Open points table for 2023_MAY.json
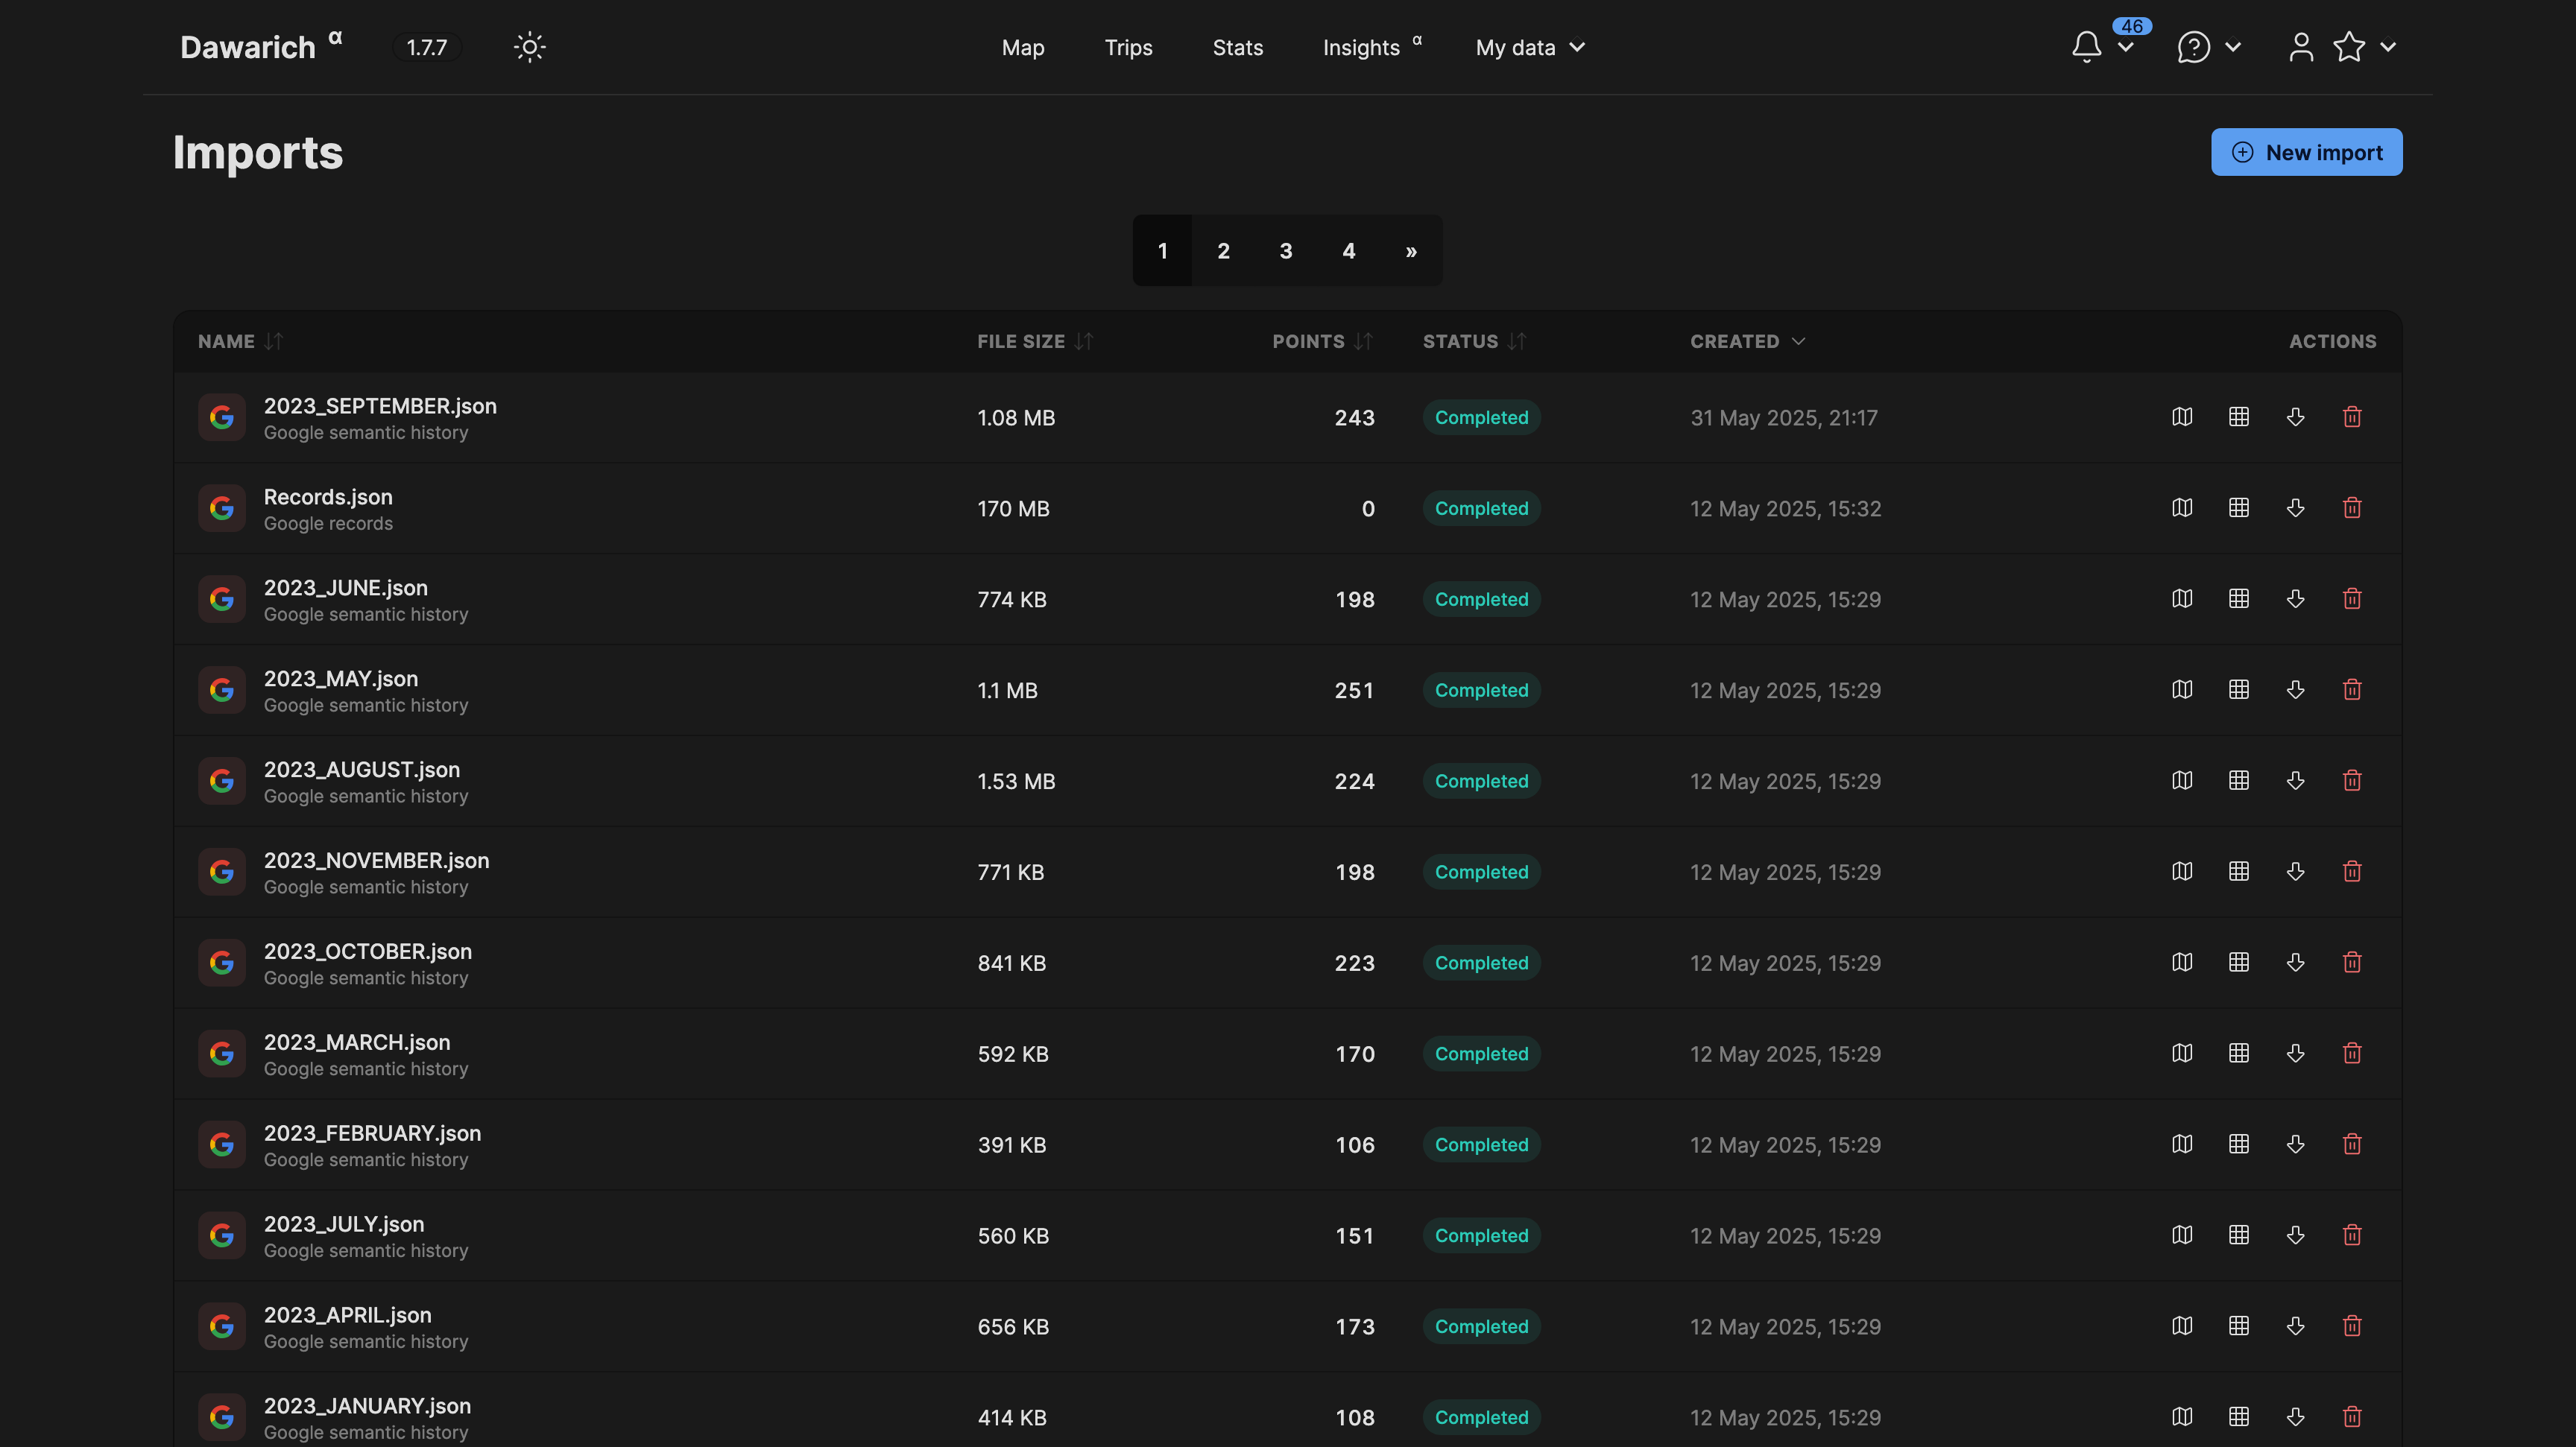The height and width of the screenshot is (1447, 2576). click(2239, 689)
